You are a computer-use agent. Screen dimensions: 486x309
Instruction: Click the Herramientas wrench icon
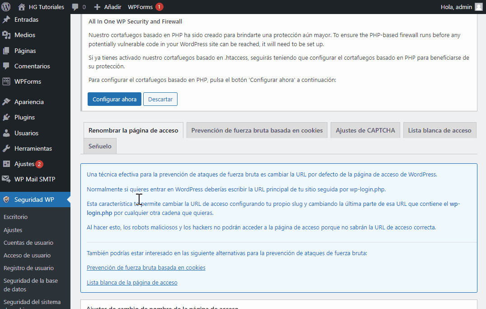coord(6,148)
